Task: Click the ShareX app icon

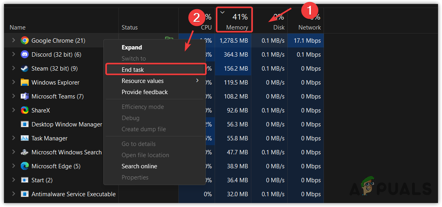Action: 25,110
